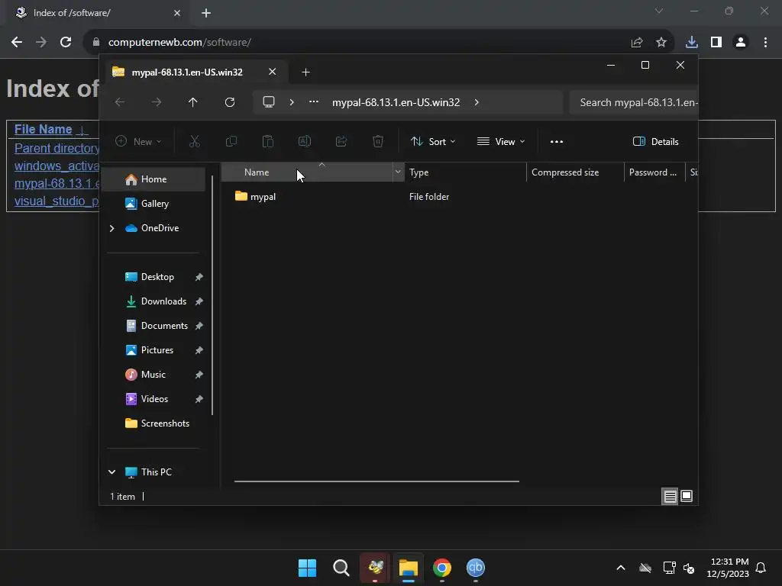Click the Cut scissors icon in Explorer toolbar
782x586 pixels.
click(195, 141)
